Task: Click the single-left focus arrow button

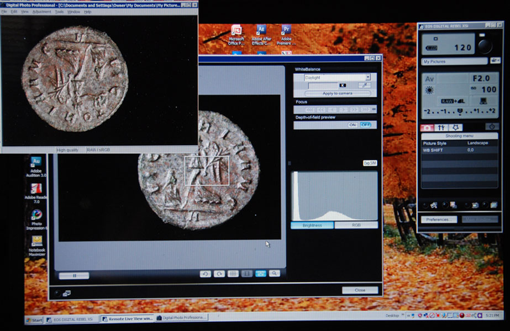Action: click(x=332, y=109)
